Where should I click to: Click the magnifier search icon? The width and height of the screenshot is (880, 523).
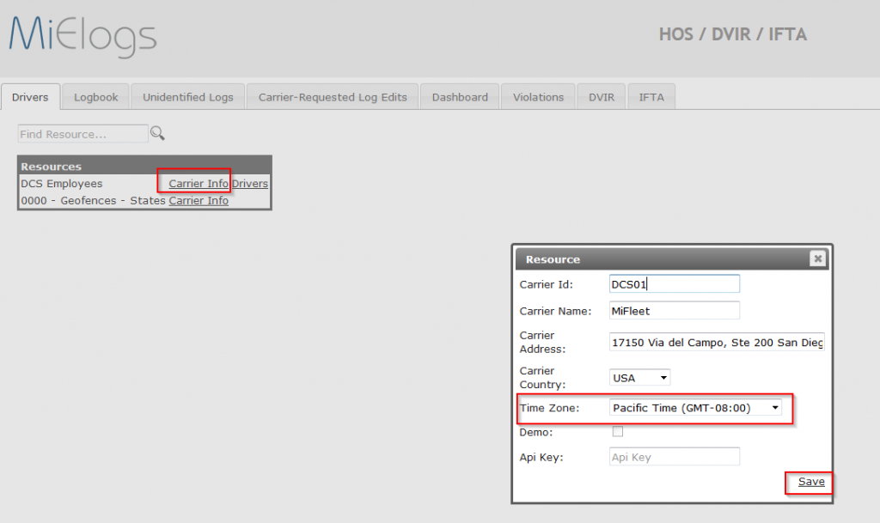pos(157,133)
